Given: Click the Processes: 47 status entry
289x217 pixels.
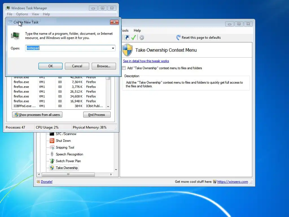Looking at the screenshot, I should (15, 127).
